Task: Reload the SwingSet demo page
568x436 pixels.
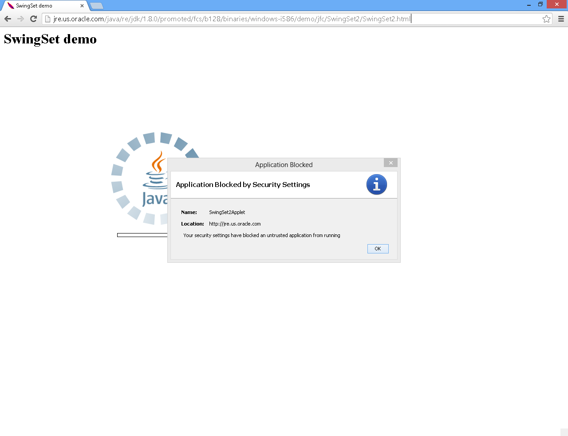Action: point(33,19)
